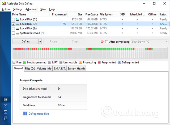Click the 350.00 MB size cell
This screenshot has height=125, width=170.
click(x=76, y=33)
